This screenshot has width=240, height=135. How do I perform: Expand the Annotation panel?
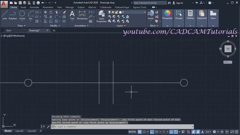click(x=81, y=26)
